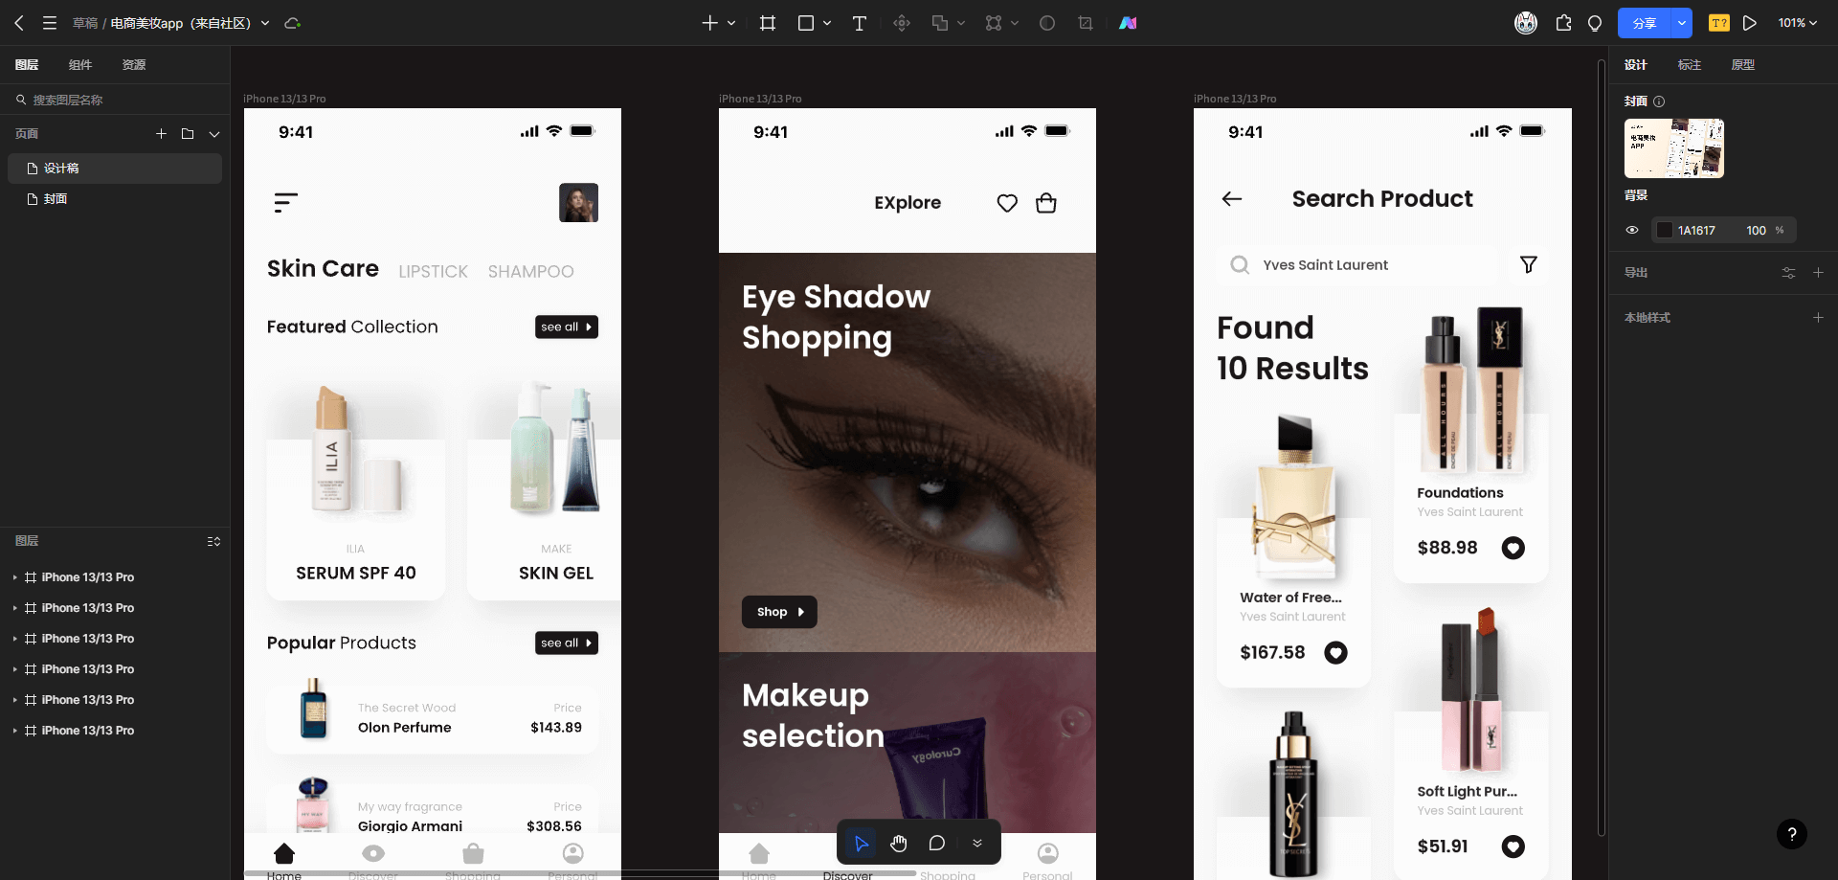Click the Shop button on Eye Shadow banner
1838x880 pixels.
(x=779, y=612)
